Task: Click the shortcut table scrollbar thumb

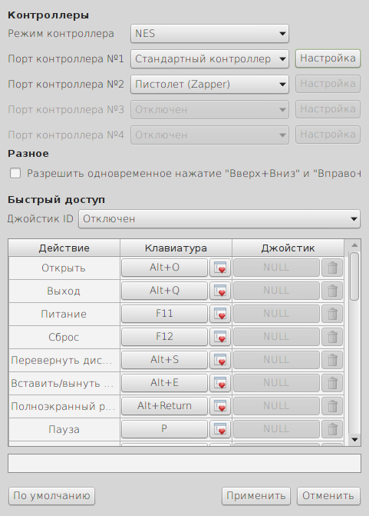Action: coord(354,276)
